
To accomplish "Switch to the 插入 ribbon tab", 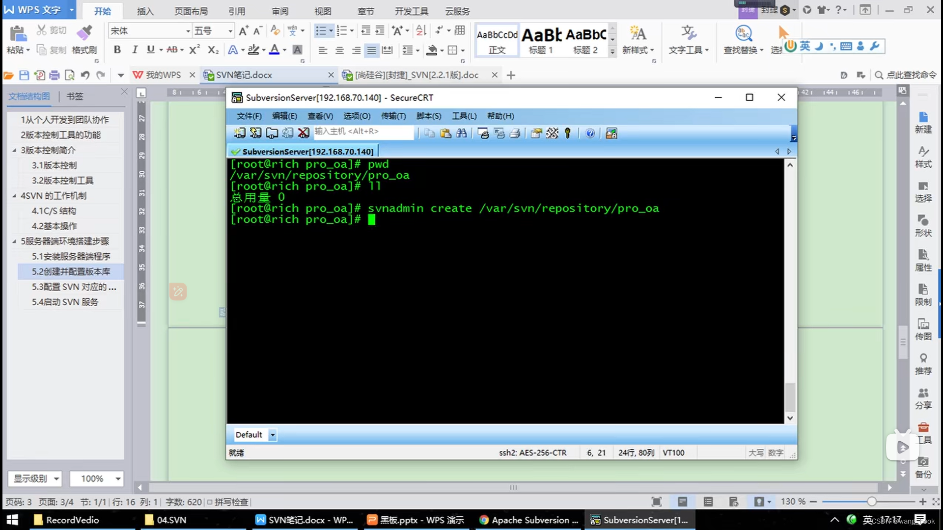I will tap(145, 11).
